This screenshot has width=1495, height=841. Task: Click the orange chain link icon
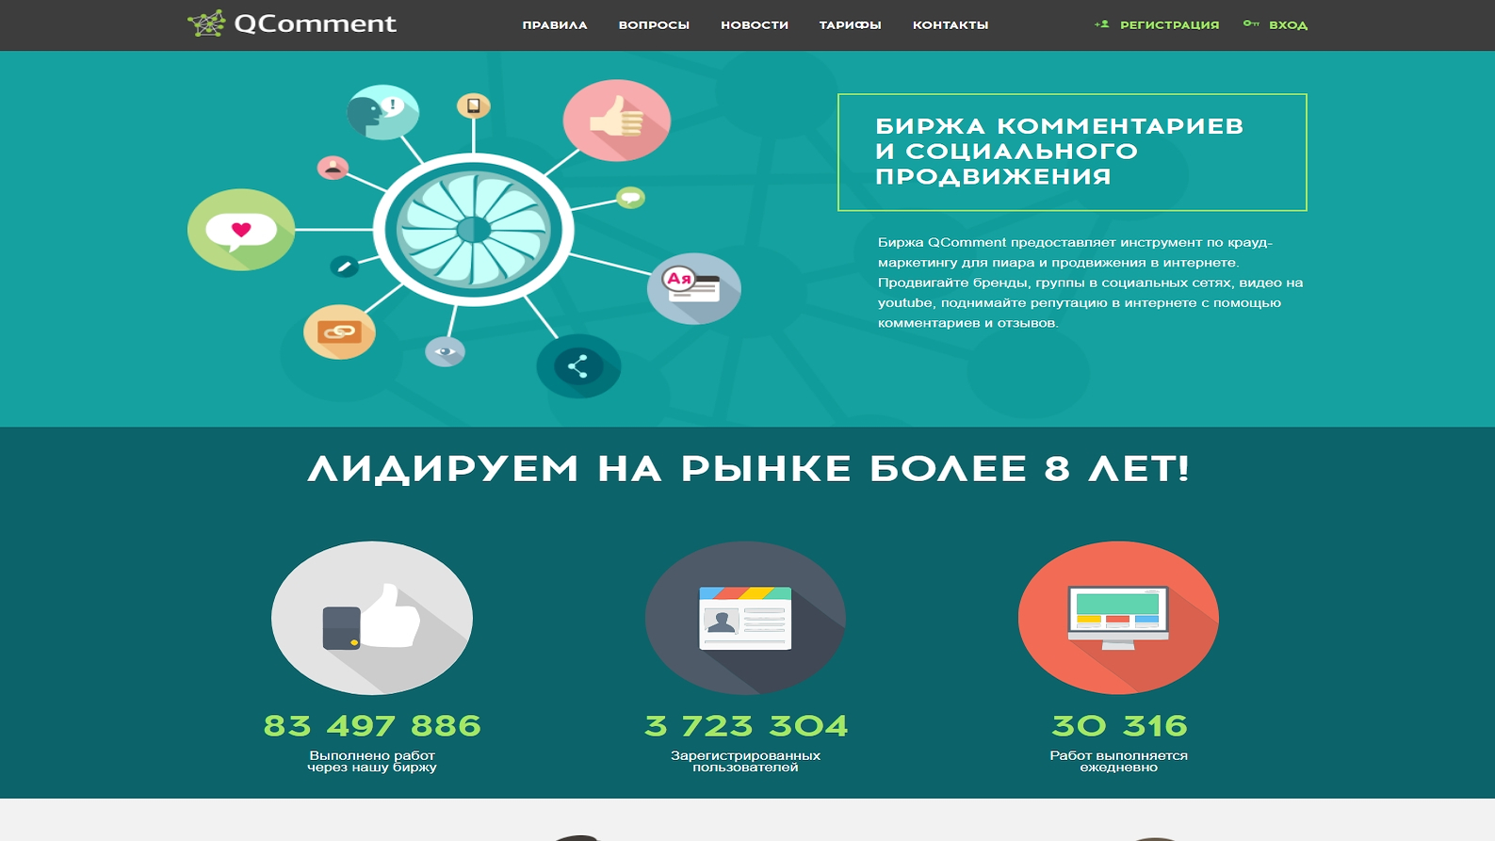click(339, 332)
